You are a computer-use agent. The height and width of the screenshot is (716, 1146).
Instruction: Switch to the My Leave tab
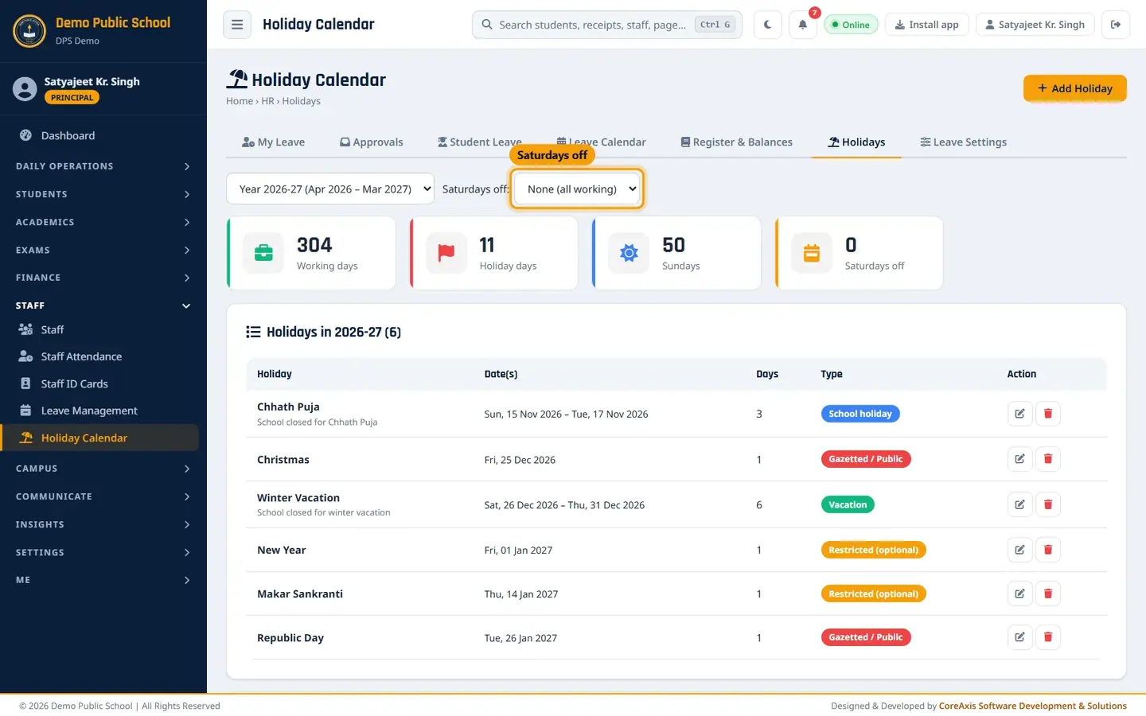tap(273, 142)
